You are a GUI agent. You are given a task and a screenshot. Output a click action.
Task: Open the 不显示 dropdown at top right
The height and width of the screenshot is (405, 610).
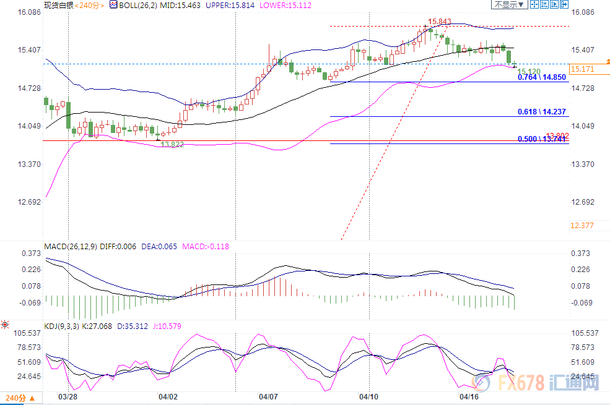[510, 5]
